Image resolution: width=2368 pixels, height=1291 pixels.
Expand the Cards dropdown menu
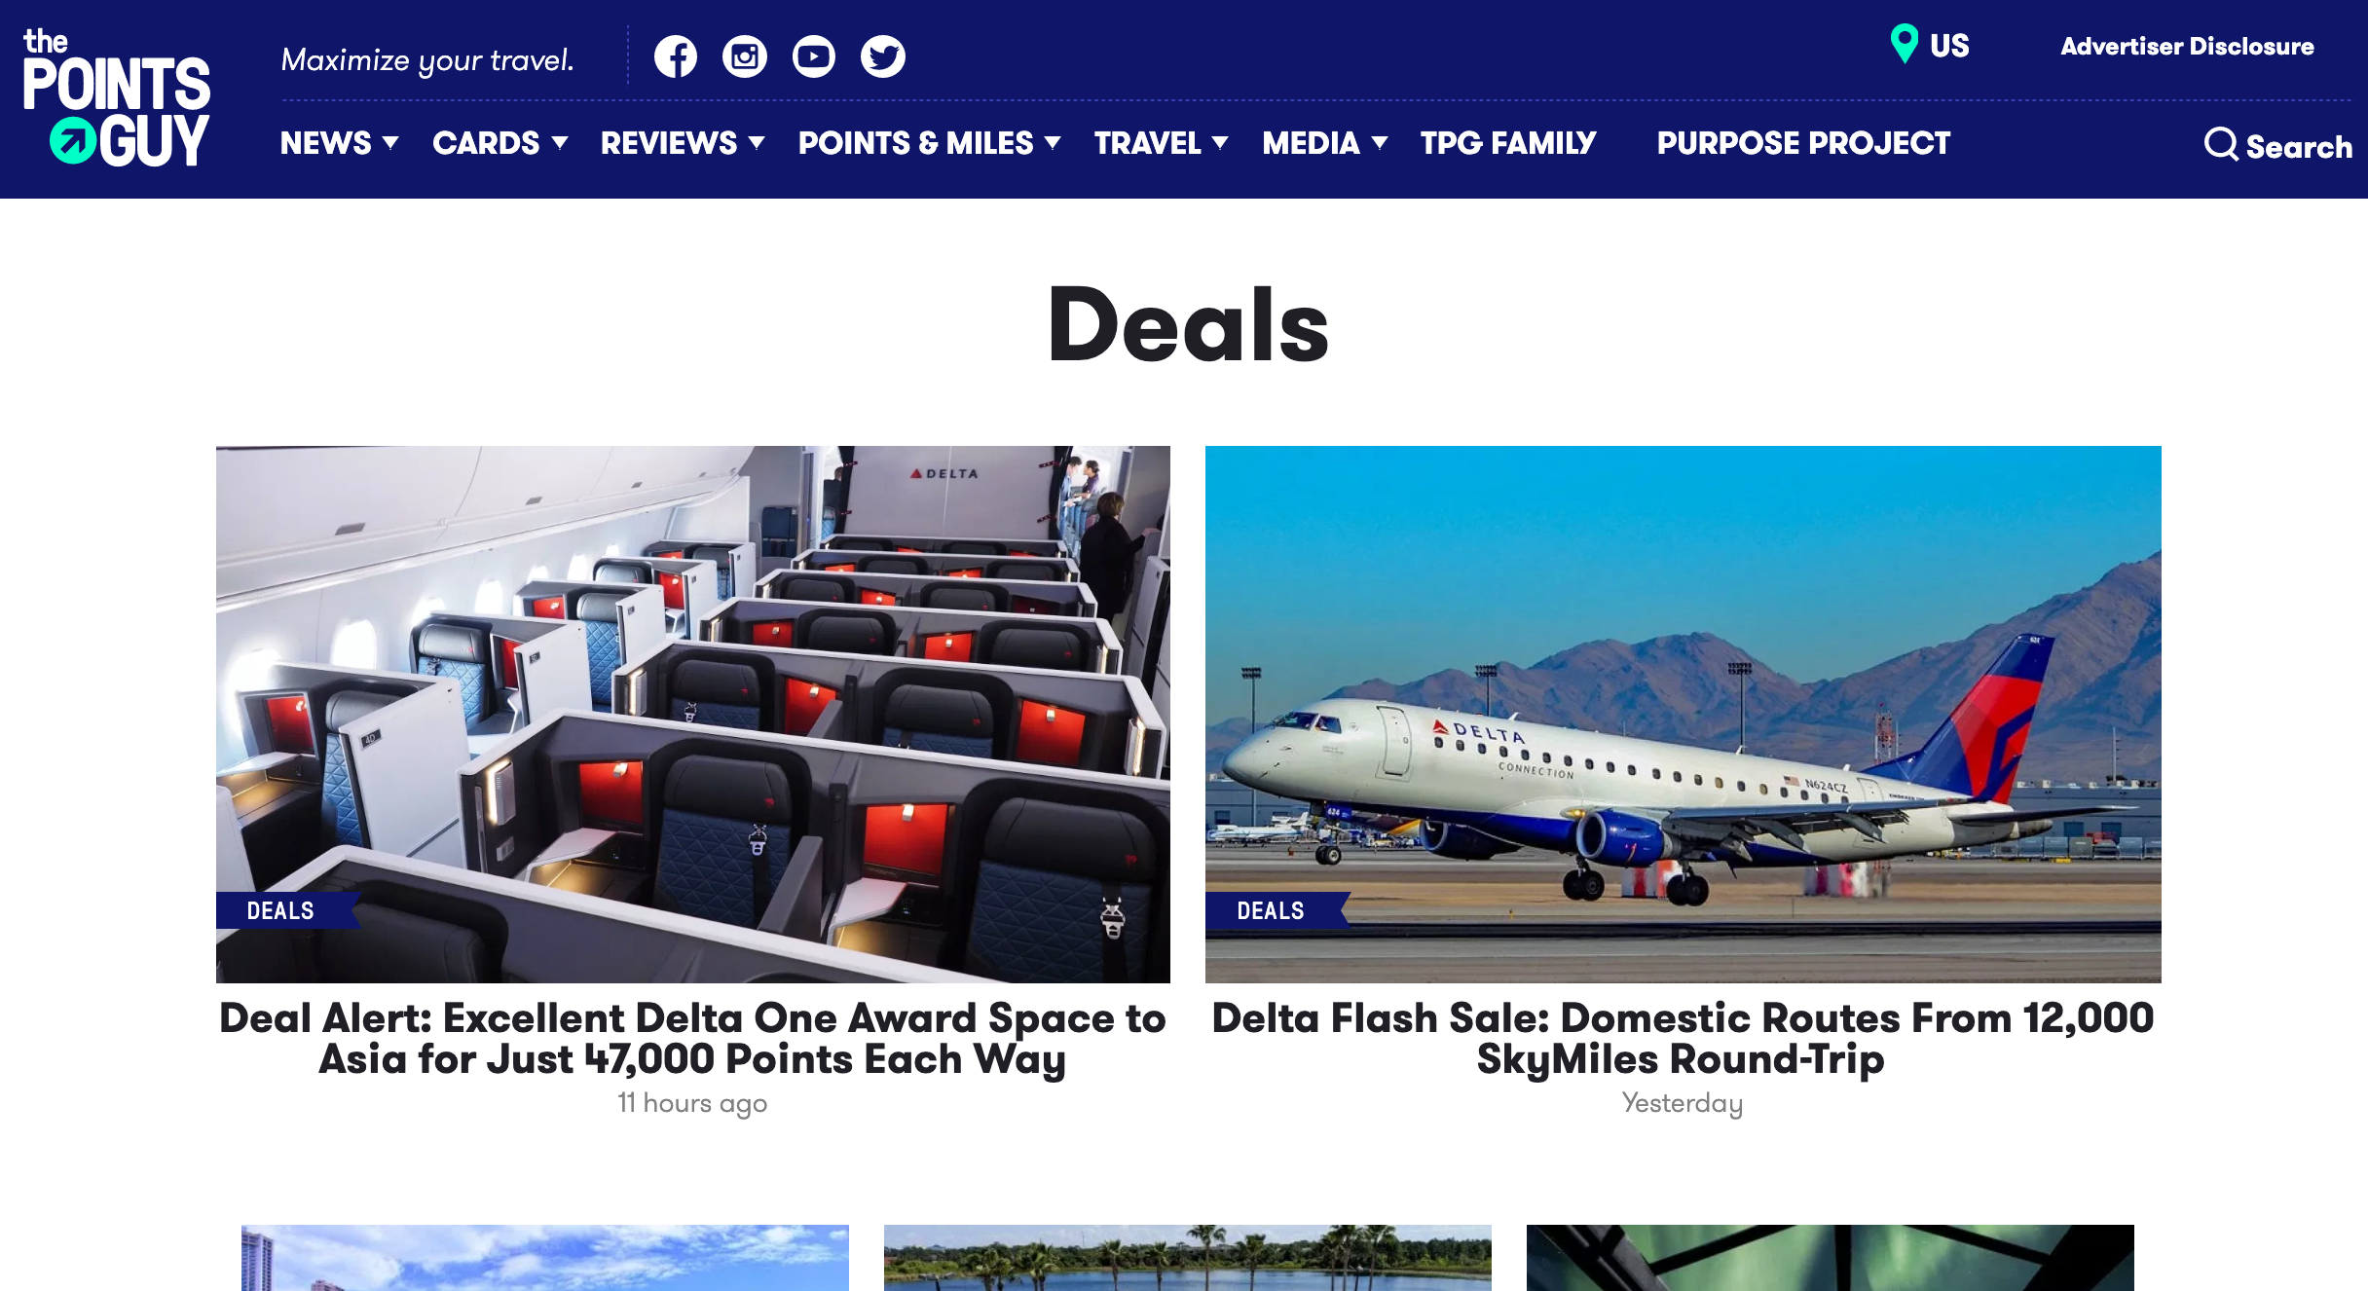[x=500, y=143]
